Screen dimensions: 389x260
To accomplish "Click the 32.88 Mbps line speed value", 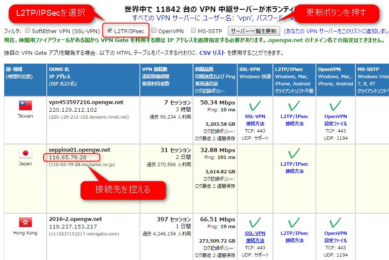I will (218, 150).
